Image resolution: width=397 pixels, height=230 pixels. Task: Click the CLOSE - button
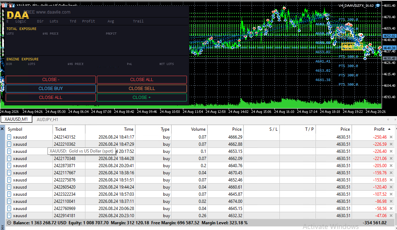tap(51, 79)
